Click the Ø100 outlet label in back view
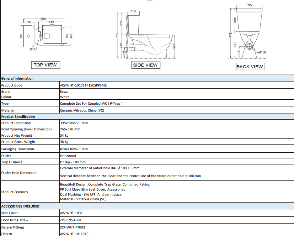 (262, 52)
